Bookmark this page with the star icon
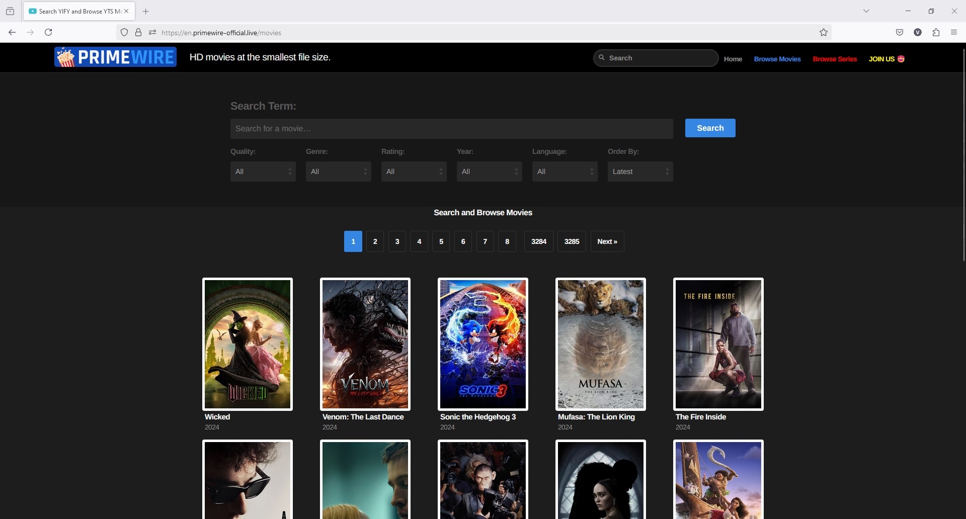Image resolution: width=966 pixels, height=519 pixels. (x=824, y=33)
